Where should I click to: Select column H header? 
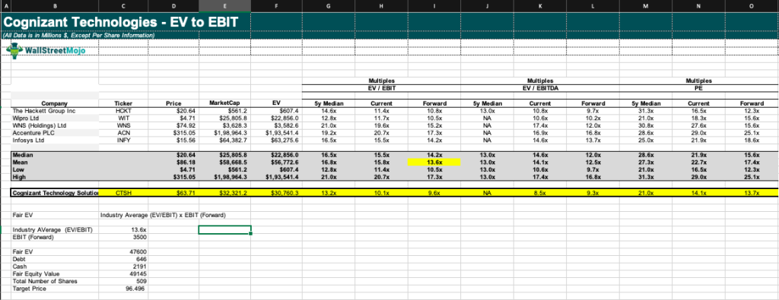point(381,6)
